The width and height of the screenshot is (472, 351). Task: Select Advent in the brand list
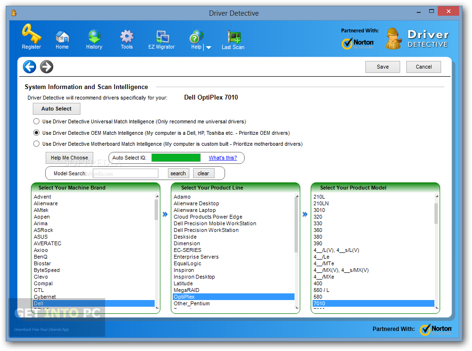[42, 197]
